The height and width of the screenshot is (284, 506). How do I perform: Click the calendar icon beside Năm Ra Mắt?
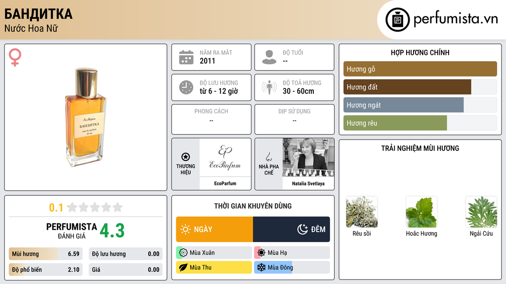coord(186,57)
